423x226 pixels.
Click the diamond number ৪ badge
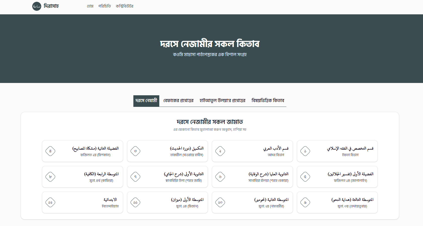point(50,151)
